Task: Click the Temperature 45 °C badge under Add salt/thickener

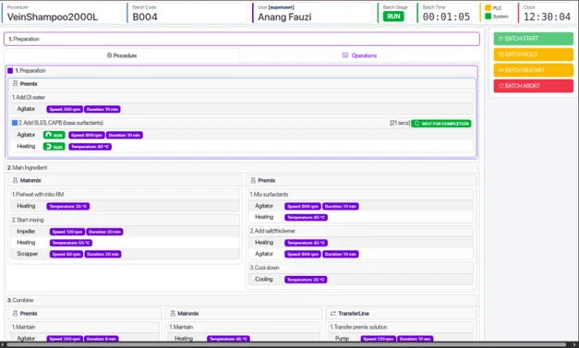Action: tap(306, 243)
